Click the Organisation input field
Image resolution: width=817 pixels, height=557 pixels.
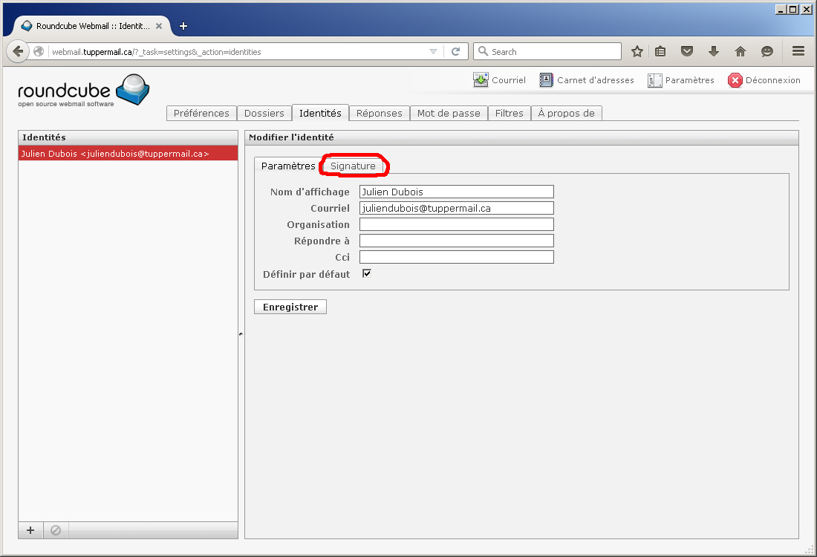pos(456,224)
